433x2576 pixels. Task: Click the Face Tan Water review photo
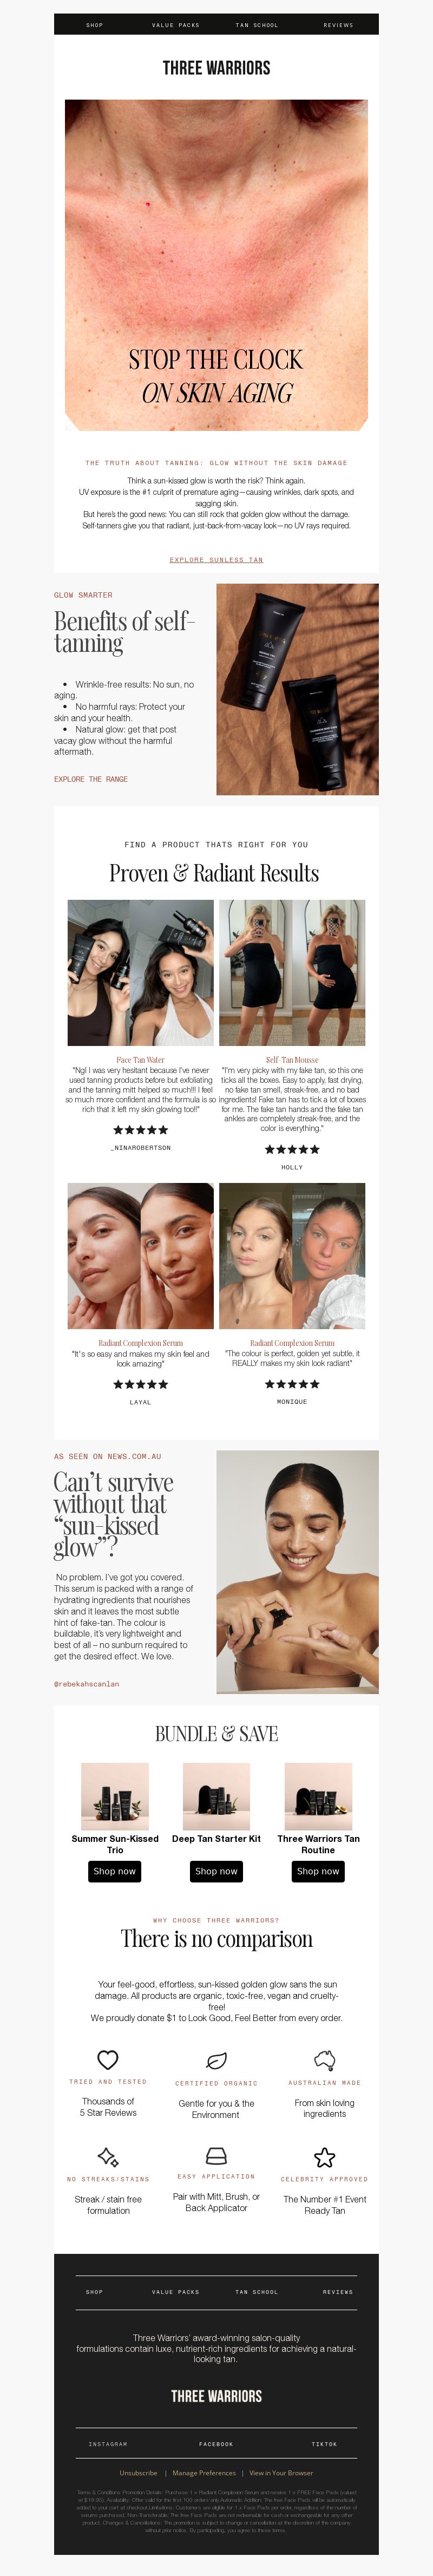[140, 972]
